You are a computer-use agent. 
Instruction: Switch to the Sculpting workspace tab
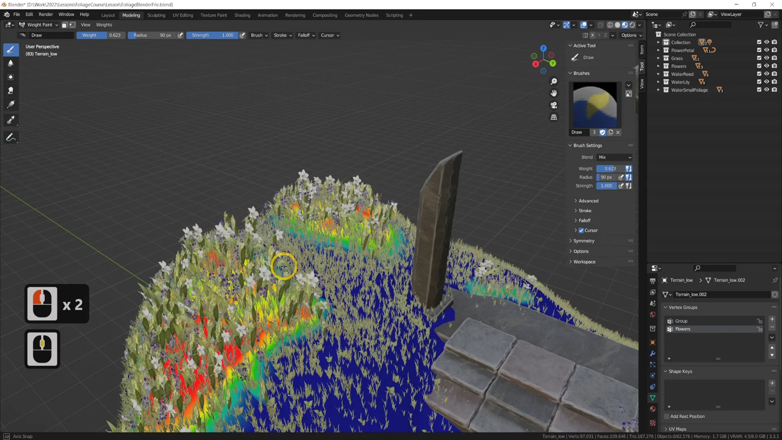[x=156, y=15]
